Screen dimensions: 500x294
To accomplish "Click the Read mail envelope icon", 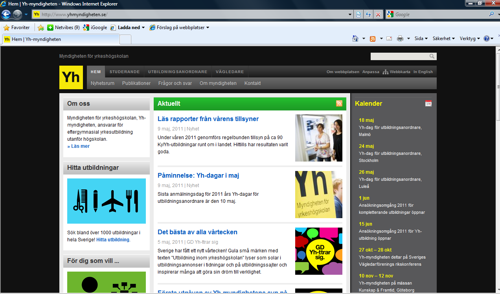I will point(389,39).
